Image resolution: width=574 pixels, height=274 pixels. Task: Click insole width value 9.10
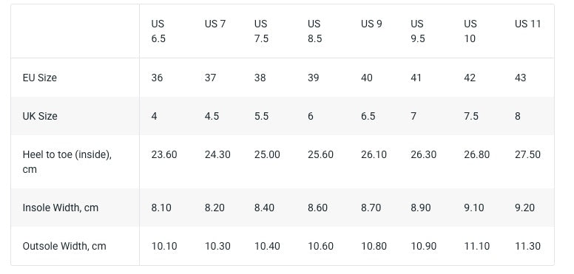[473, 208]
